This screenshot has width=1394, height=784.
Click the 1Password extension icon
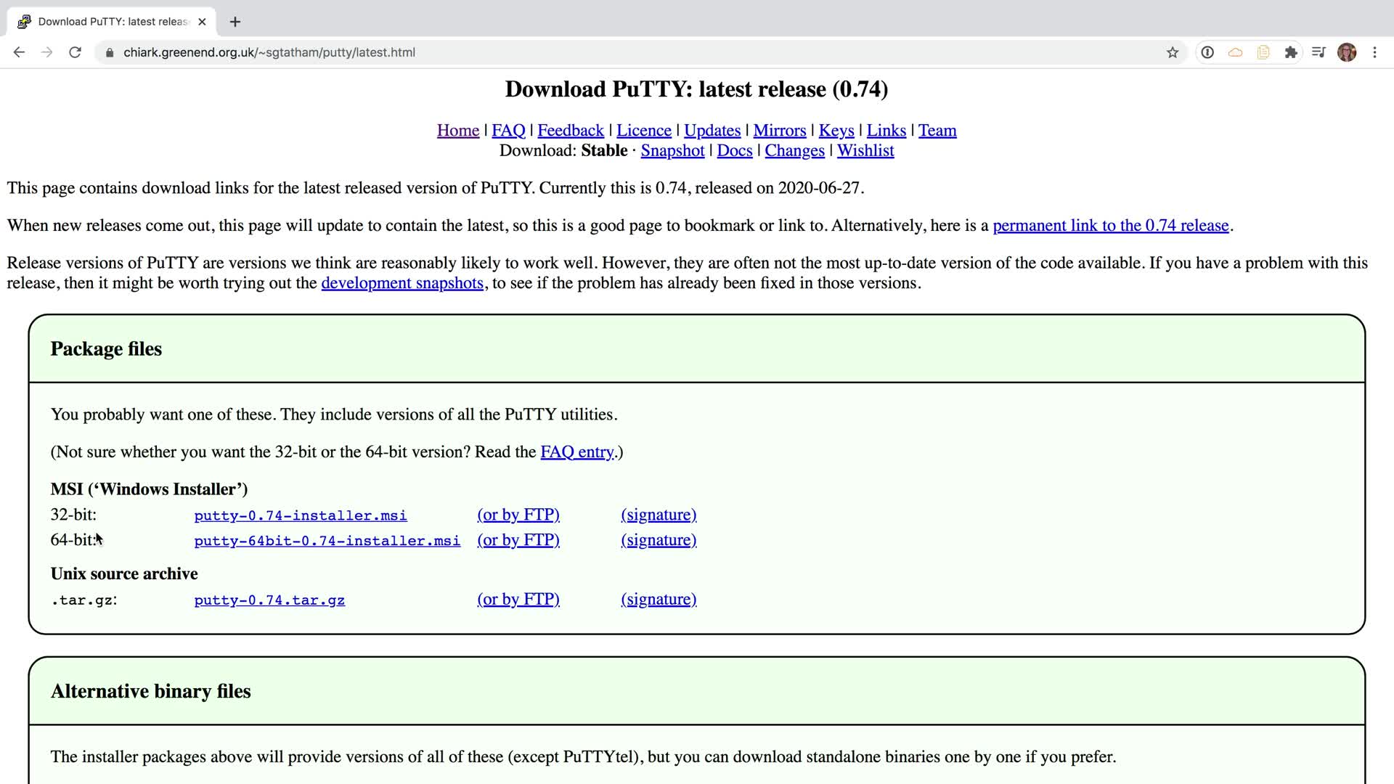pyautogui.click(x=1207, y=52)
